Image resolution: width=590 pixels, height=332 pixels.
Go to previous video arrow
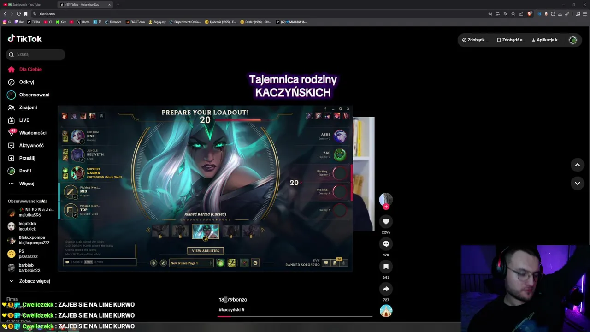(577, 165)
